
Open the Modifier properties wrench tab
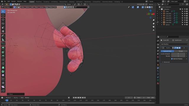(x=158, y=68)
